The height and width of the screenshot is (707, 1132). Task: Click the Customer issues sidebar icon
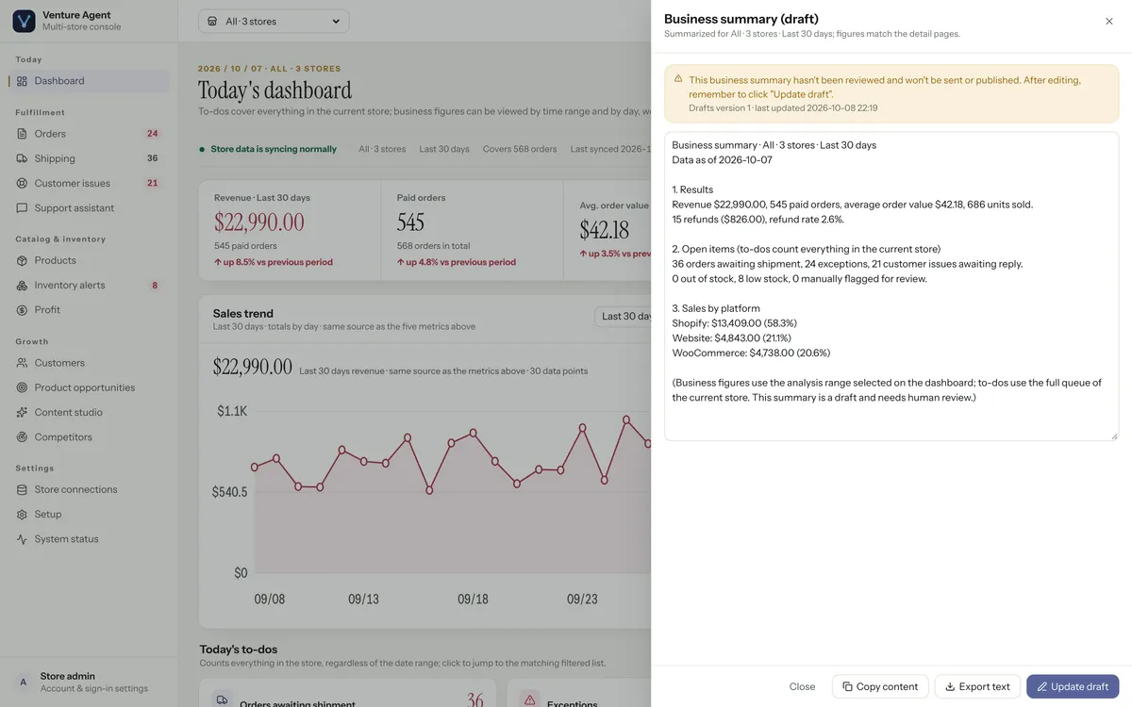pos(22,183)
